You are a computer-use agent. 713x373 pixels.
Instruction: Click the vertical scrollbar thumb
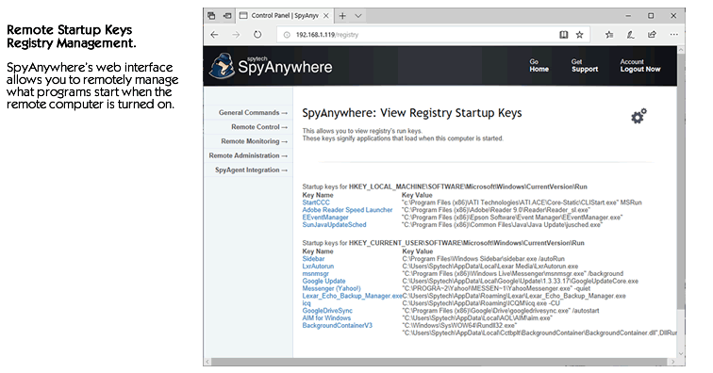(681, 182)
